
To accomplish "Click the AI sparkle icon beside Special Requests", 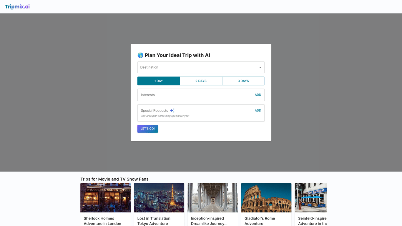I will [172, 110].
